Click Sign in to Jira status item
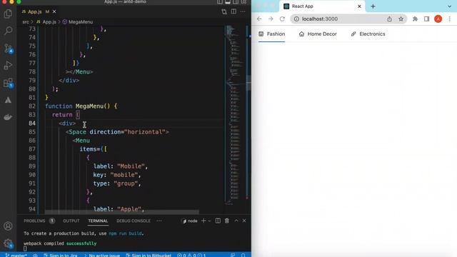This screenshot has width=457, height=257. [61, 255]
